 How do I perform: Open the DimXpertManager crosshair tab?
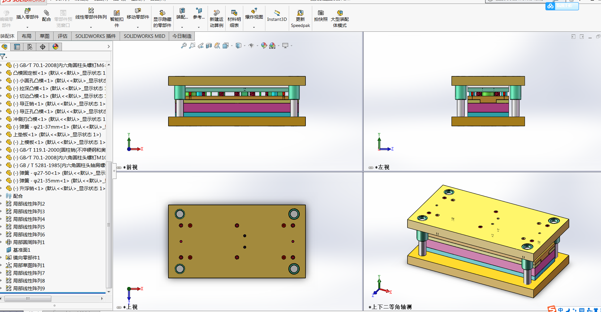click(x=43, y=47)
